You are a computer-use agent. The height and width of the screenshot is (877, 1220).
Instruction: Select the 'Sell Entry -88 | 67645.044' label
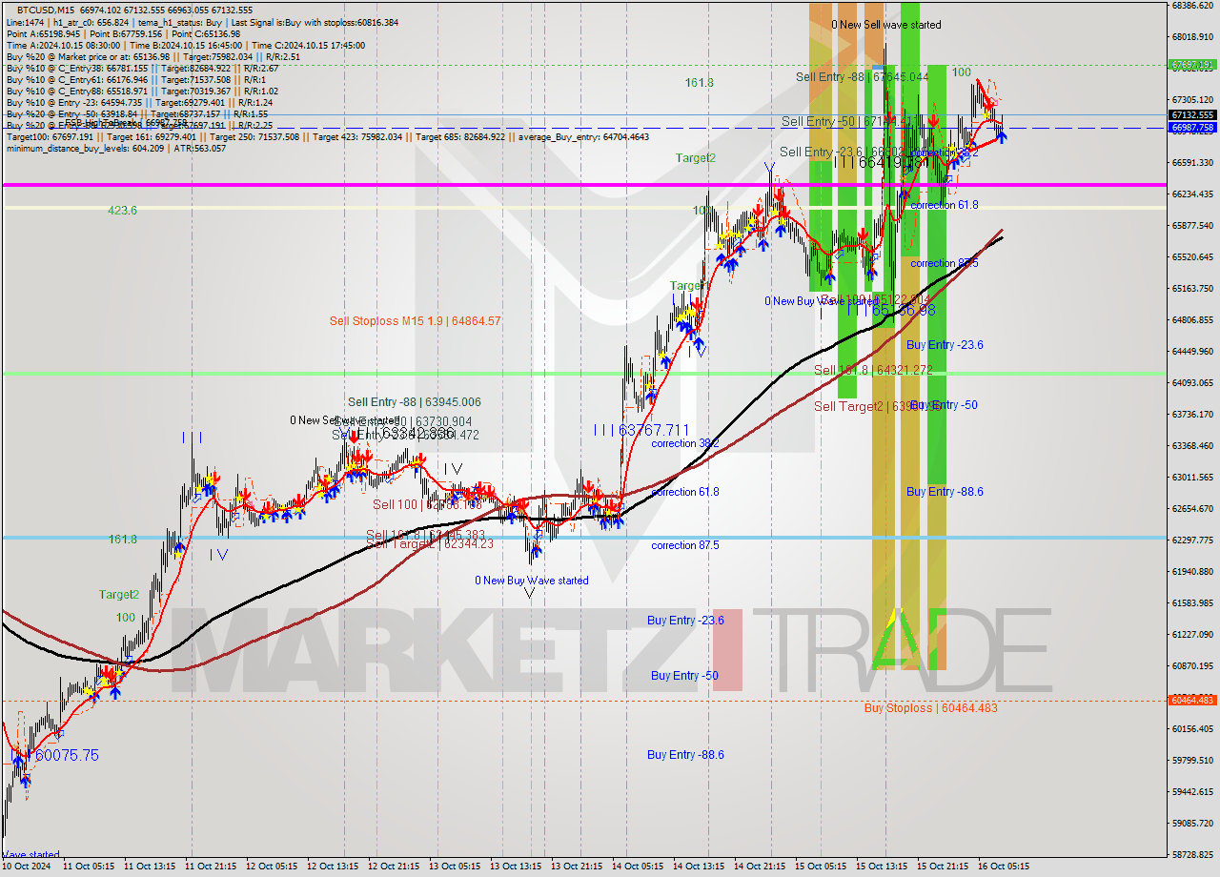(862, 76)
